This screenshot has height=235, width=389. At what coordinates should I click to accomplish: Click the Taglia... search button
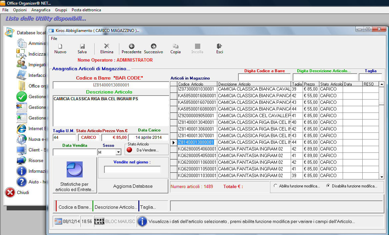tap(153, 206)
